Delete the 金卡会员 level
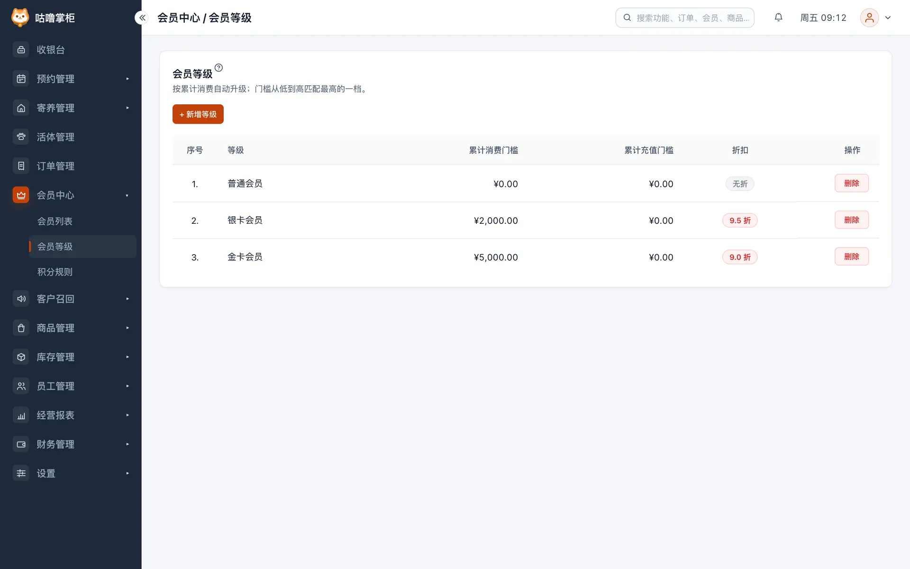Screen dimensions: 910x569 coord(851,257)
